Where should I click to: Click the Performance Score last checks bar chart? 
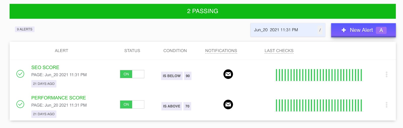tap(319, 105)
